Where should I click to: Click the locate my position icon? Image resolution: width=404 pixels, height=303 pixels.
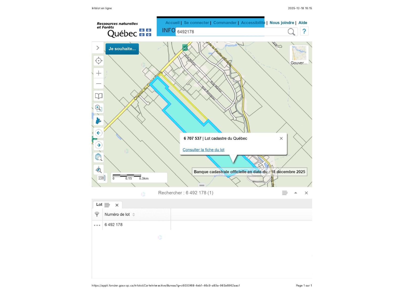pos(98,61)
